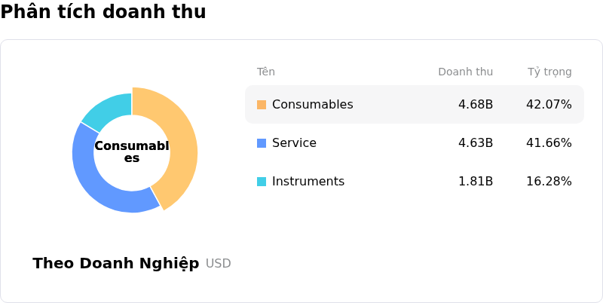Screen dimensions: 603x303
Task: Click the 16.28% share value
Action: (x=549, y=182)
